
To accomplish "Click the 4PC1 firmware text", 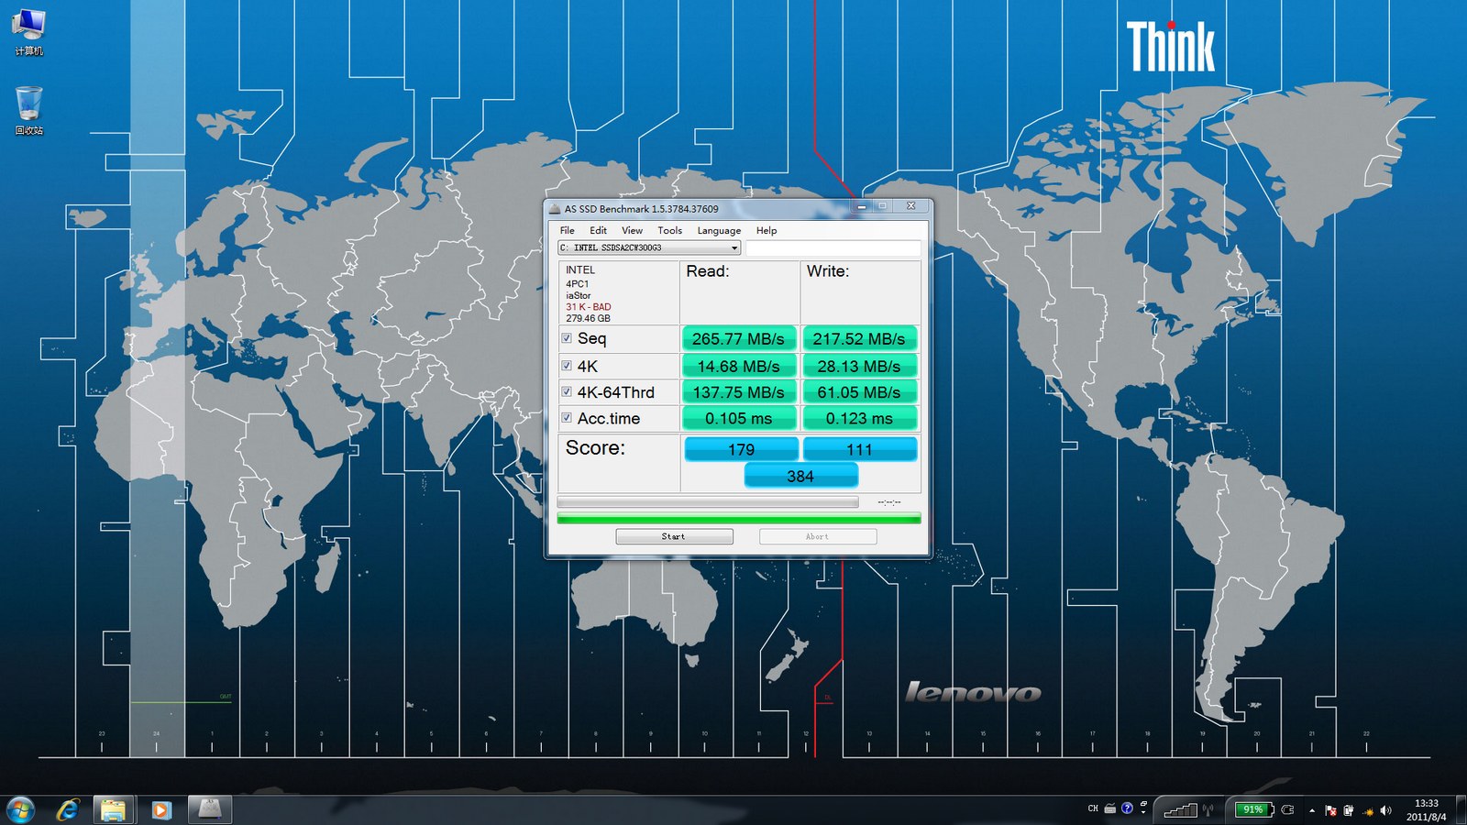I will pyautogui.click(x=577, y=284).
